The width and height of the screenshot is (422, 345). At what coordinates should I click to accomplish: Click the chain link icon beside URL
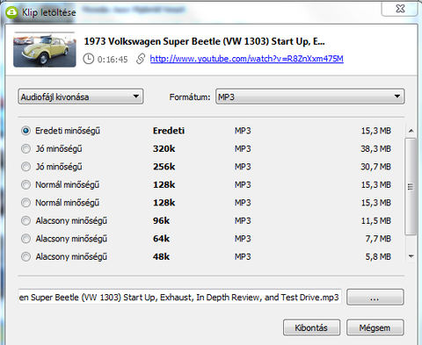pyautogui.click(x=141, y=59)
